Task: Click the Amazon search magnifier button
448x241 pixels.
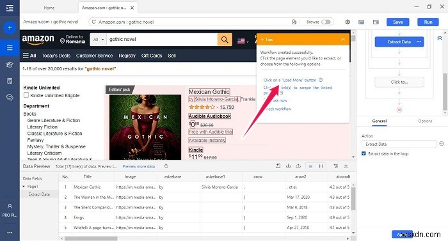Action: [x=225, y=40]
